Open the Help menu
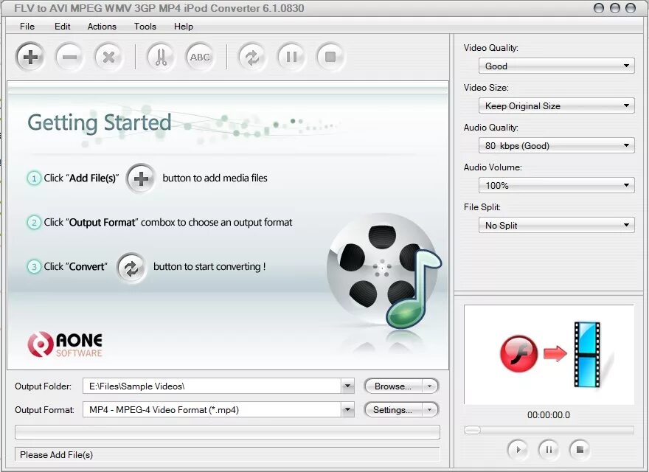The width and height of the screenshot is (649, 472). pyautogui.click(x=184, y=27)
